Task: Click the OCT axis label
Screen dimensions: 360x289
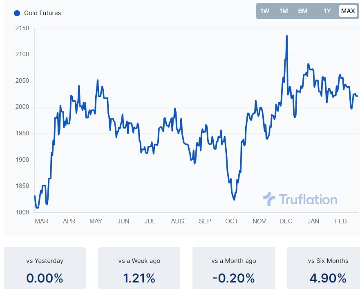Action: (x=232, y=221)
